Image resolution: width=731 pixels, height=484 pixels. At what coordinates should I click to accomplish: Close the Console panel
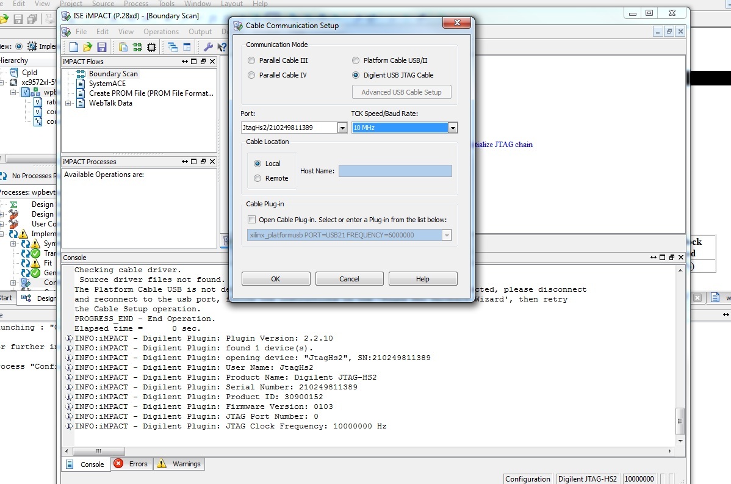click(680, 258)
